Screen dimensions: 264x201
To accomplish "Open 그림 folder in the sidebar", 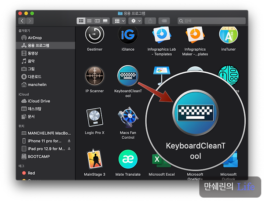I will click(x=45, y=69).
